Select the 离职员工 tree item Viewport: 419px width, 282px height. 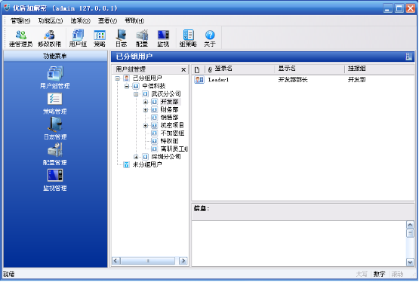[174, 149]
